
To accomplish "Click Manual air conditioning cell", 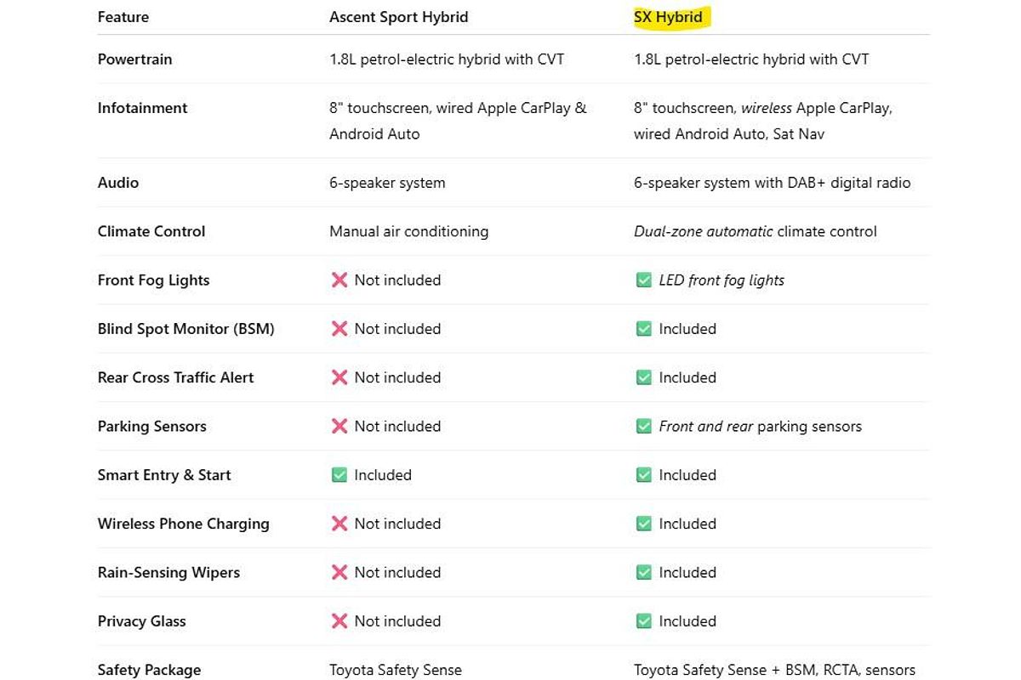I will coord(408,231).
